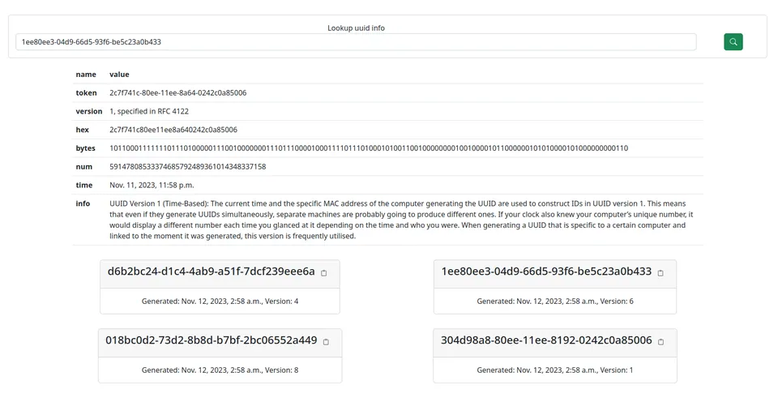This screenshot has height=415, width=778.
Task: Copy the 304d98a8 version 1 UUID
Action: pyautogui.click(x=661, y=342)
